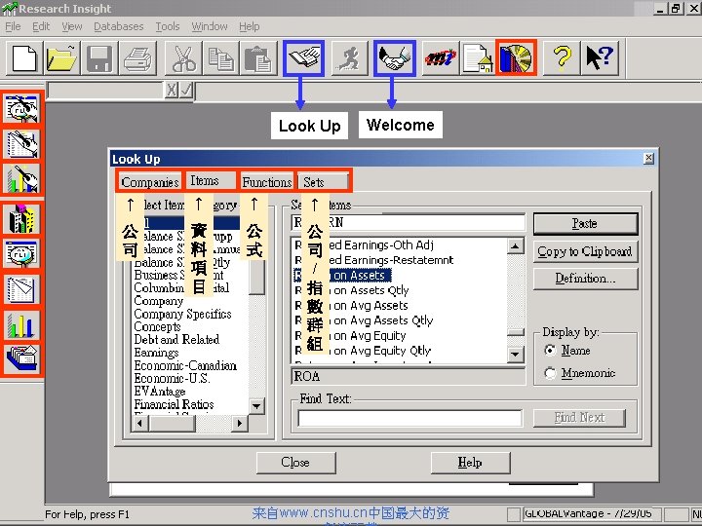Click the first sidebar icon at the top
The image size is (702, 526).
click(21, 108)
